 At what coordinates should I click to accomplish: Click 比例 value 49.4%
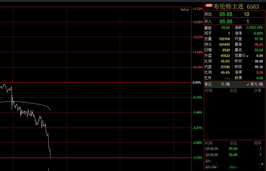[x=225, y=72]
